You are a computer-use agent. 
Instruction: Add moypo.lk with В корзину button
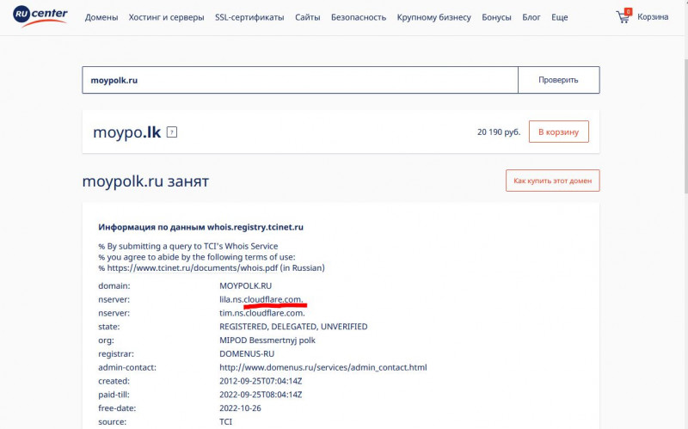coord(558,132)
